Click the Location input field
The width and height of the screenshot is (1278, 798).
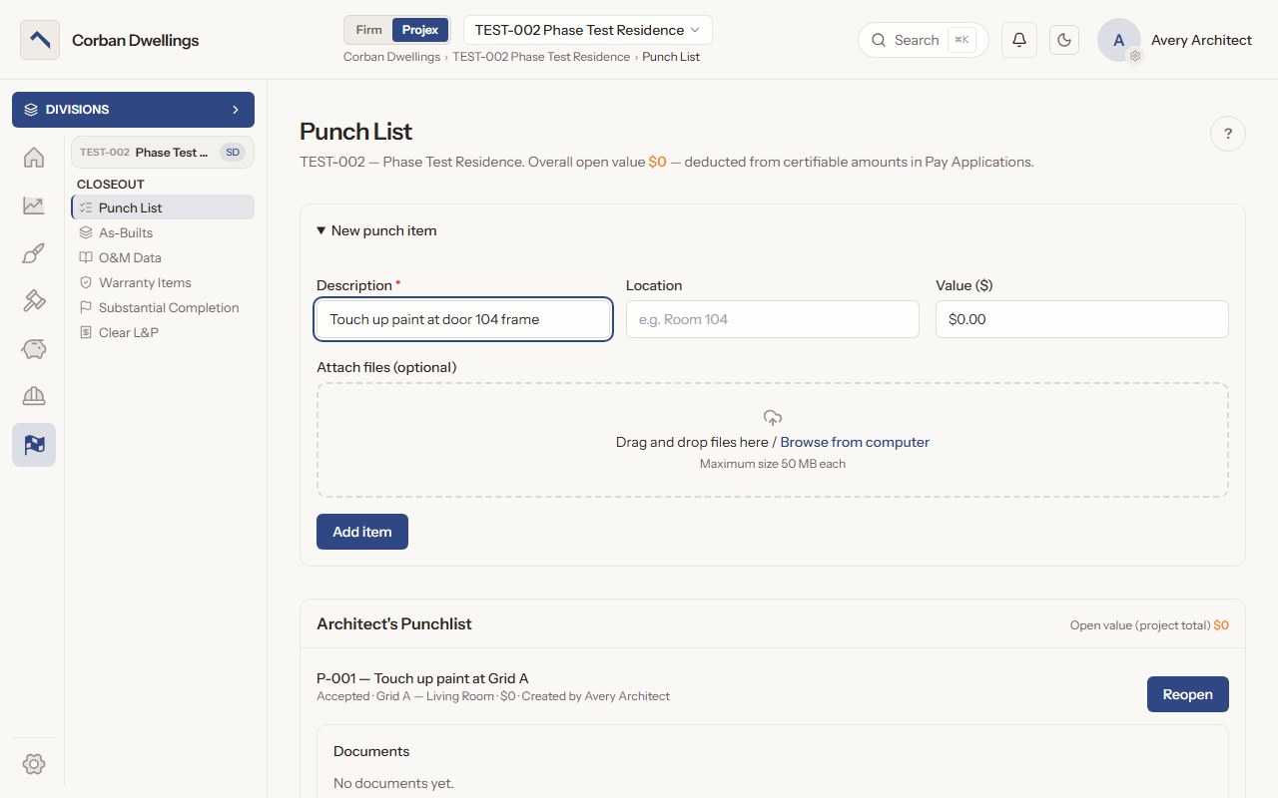pos(773,319)
